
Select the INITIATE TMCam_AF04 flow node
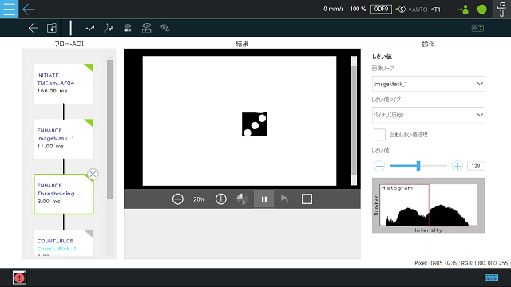[x=64, y=84]
